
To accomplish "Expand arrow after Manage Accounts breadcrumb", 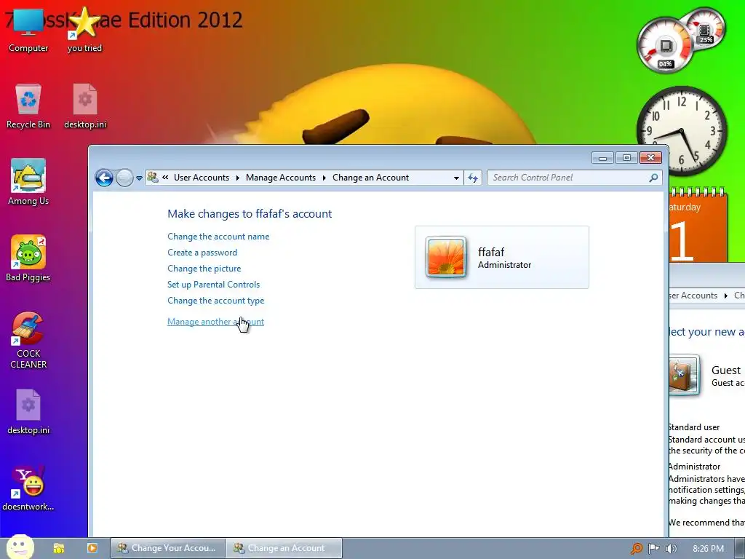I will 324,178.
